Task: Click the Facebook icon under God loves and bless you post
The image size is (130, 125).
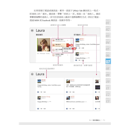Action: tap(67, 109)
